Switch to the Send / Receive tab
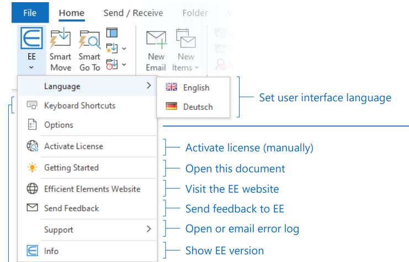The height and width of the screenshot is (262, 409). pyautogui.click(x=132, y=13)
